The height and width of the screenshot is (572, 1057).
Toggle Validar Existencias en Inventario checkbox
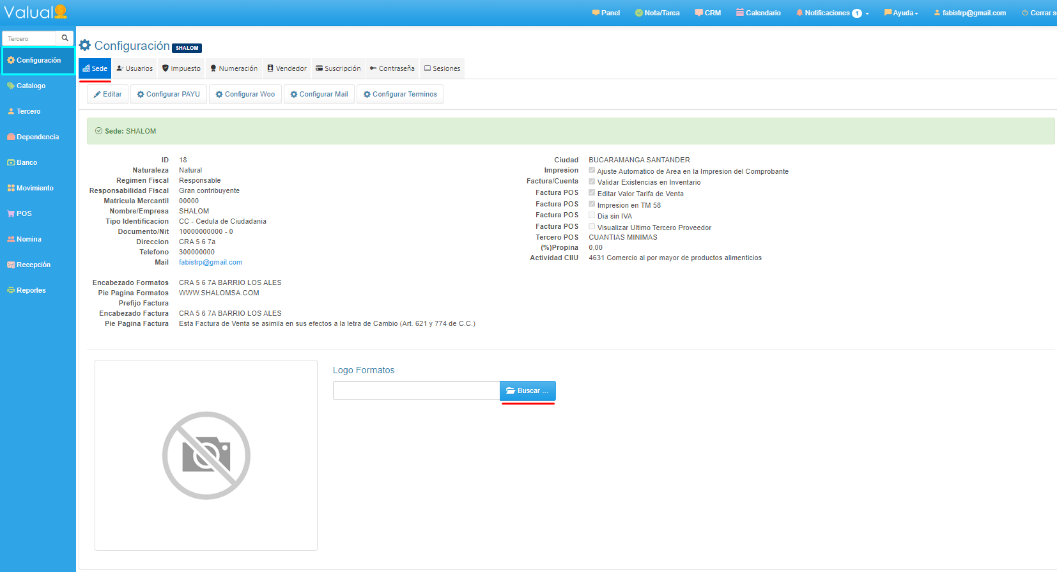[x=592, y=182]
